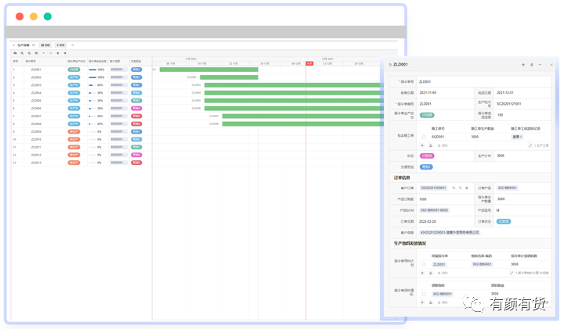
Task: Click the first gray button next to share icon
Action: (x=45, y=45)
